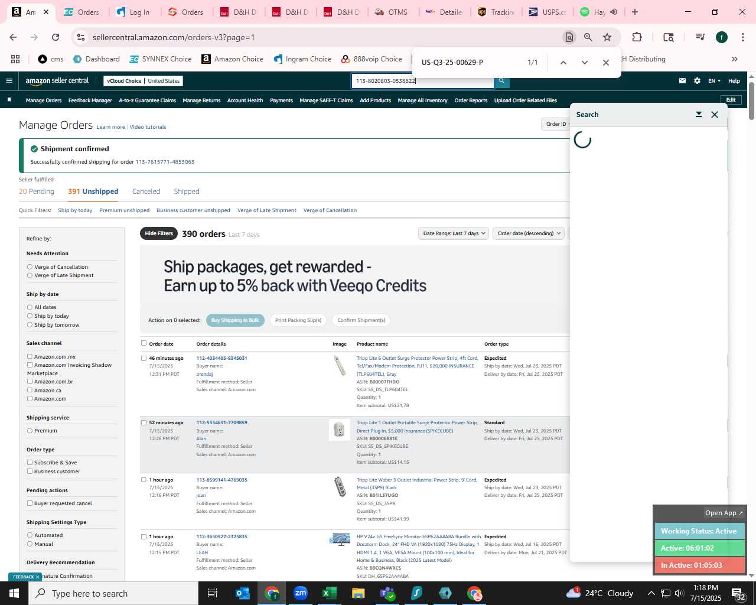Open order link 113-8599141-4769035
This screenshot has width=756, height=605.
[221, 480]
